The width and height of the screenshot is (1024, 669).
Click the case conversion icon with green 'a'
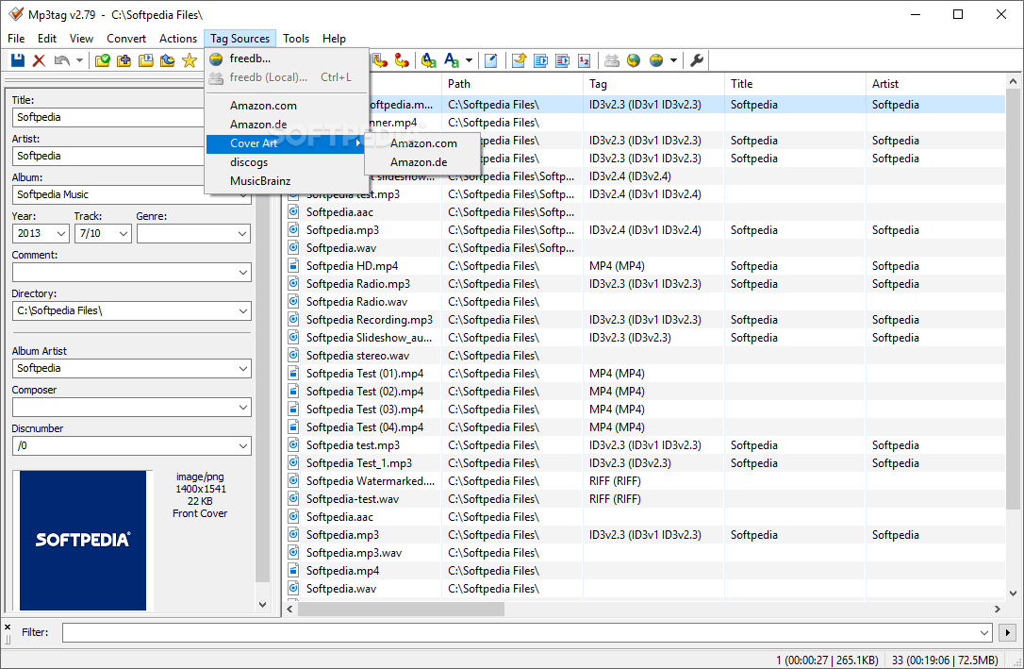pyautogui.click(x=452, y=60)
